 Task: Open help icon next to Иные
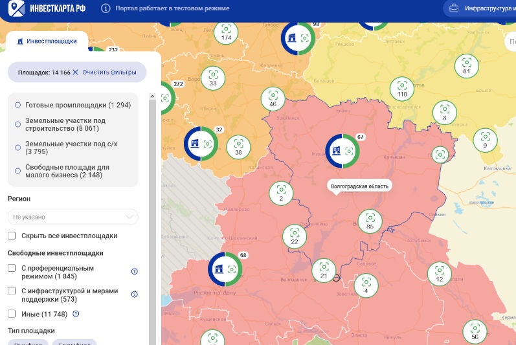click(76, 314)
